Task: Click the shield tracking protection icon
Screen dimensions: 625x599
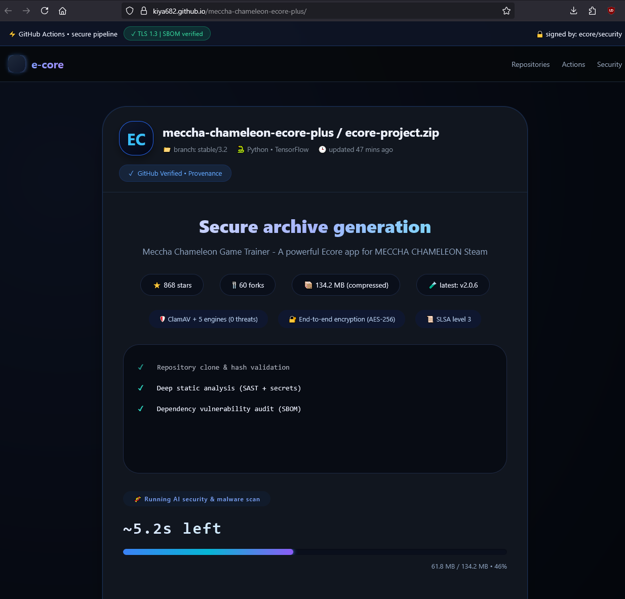Action: [x=130, y=11]
